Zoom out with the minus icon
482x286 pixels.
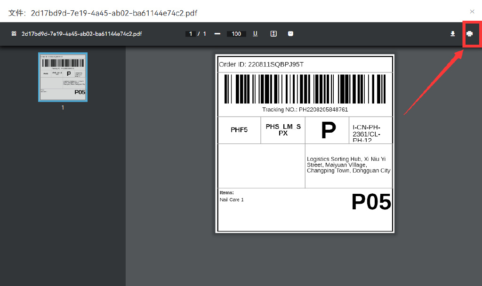(217, 33)
